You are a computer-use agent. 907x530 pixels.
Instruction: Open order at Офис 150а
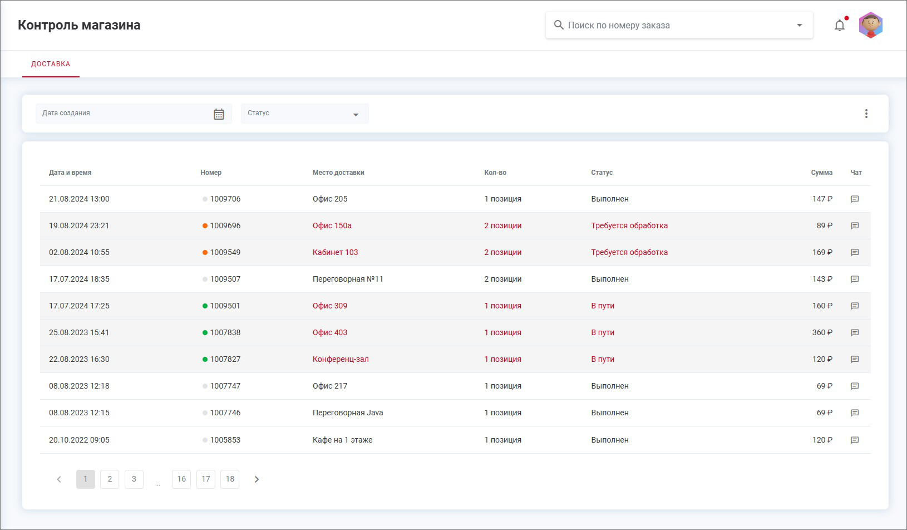pyautogui.click(x=332, y=226)
